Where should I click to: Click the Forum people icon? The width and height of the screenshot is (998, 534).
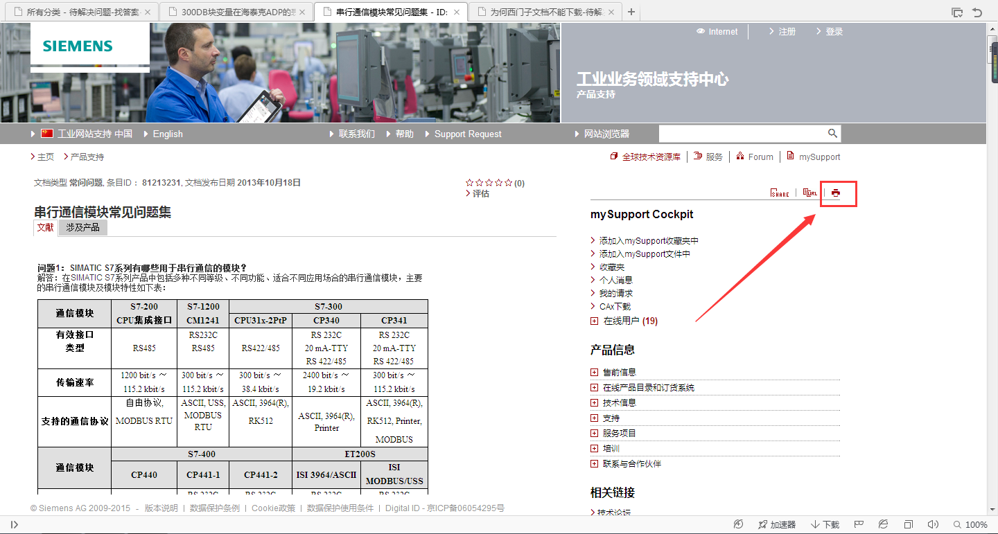[x=740, y=156]
